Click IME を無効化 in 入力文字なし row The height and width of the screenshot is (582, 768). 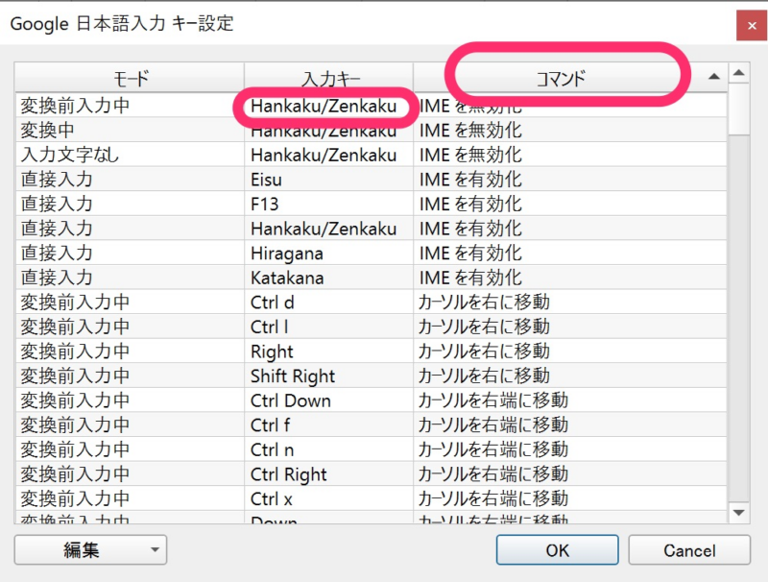point(570,155)
